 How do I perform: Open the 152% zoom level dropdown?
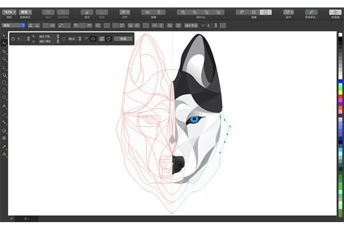point(9,12)
